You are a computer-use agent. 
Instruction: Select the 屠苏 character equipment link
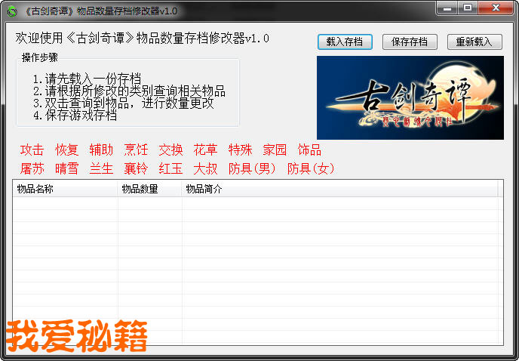[32, 168]
